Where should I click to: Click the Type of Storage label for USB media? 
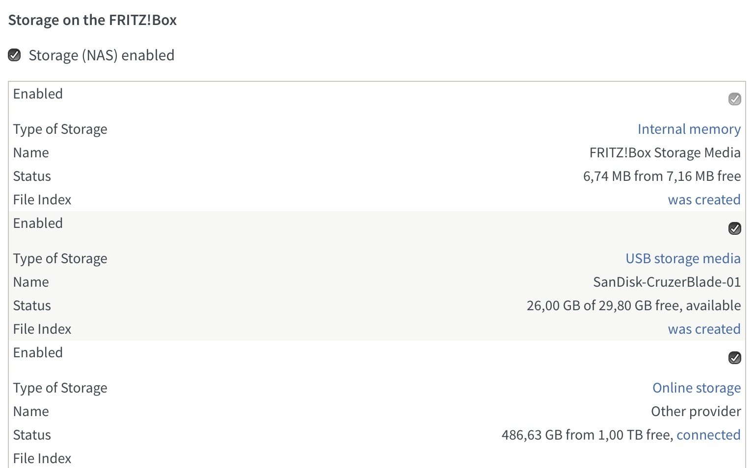coord(60,258)
